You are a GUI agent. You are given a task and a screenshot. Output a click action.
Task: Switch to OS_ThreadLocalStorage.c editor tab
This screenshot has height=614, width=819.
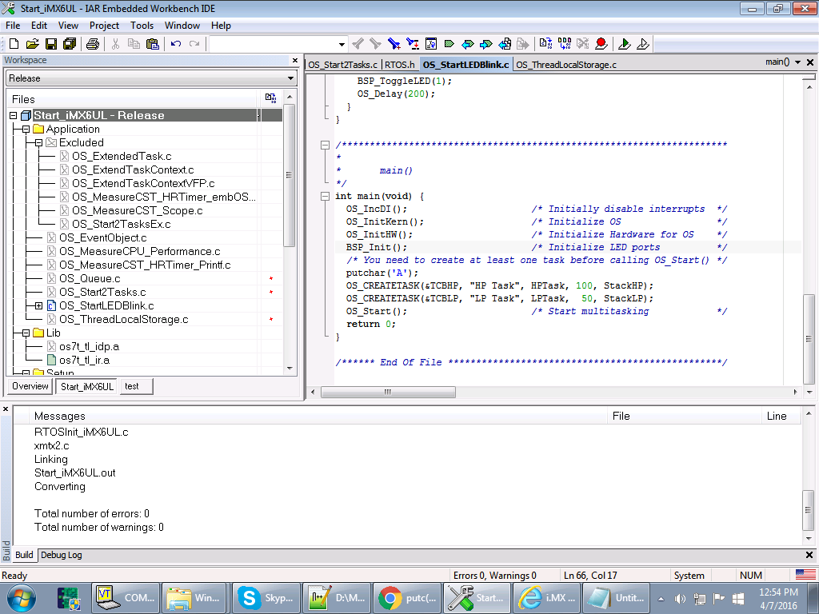[x=566, y=65]
